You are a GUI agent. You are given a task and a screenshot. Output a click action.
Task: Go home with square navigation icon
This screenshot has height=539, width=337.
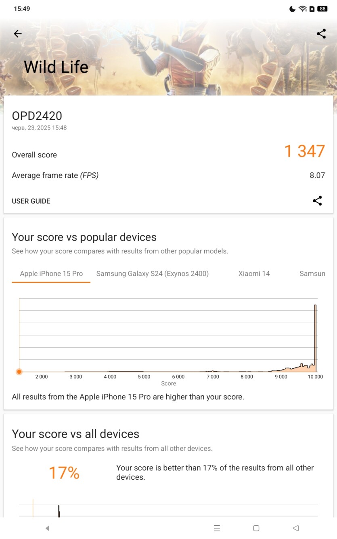tap(256, 528)
